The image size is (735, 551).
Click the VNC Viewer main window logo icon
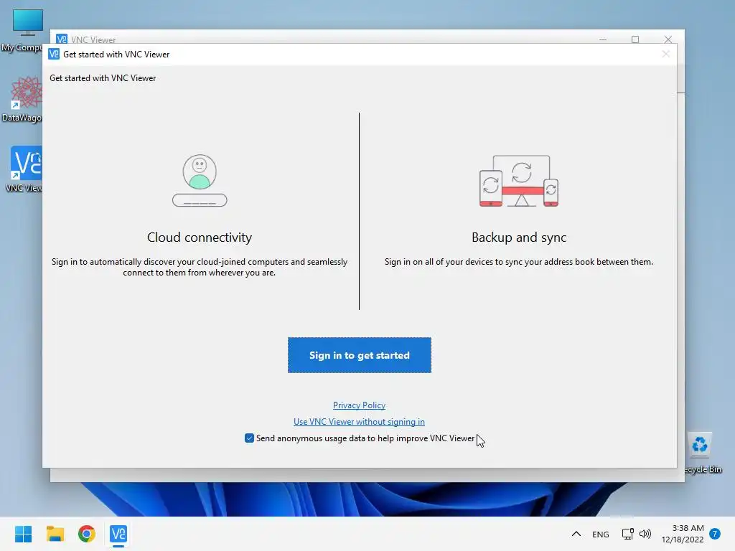(x=62, y=39)
